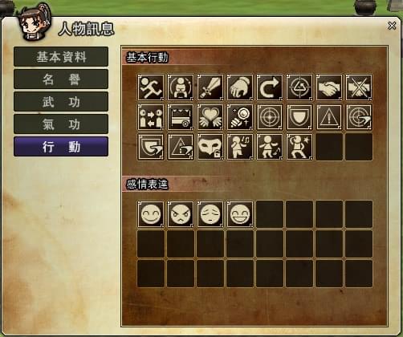The width and height of the screenshot is (403, 337).
Task: Click the running figure action icon
Action: (x=151, y=87)
